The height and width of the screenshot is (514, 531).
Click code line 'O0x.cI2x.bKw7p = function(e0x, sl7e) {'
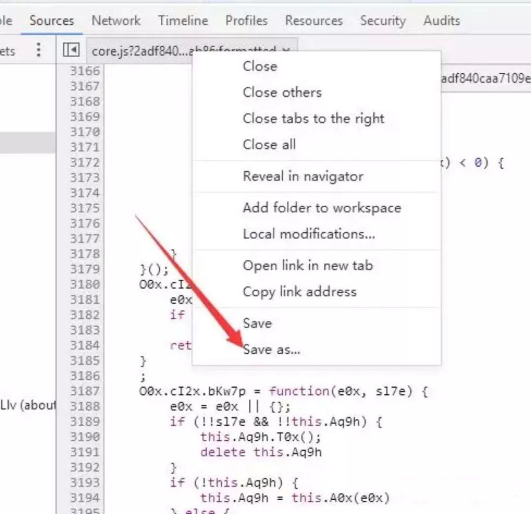click(284, 392)
